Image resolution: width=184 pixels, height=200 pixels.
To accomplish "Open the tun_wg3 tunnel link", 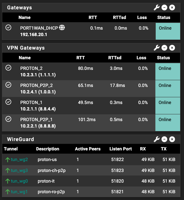I will coord(19,170).
